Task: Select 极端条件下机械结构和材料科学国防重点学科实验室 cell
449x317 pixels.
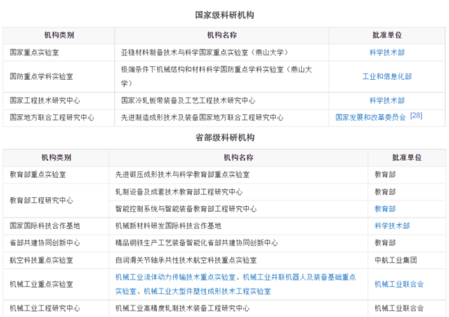Action: (222, 77)
